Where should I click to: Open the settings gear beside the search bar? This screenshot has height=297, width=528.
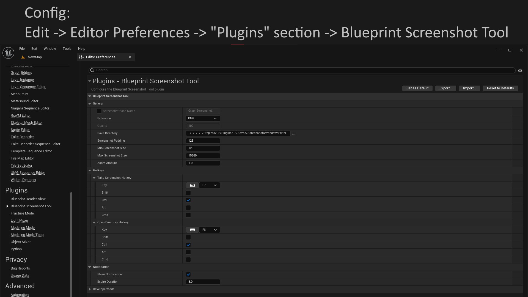[x=520, y=70]
